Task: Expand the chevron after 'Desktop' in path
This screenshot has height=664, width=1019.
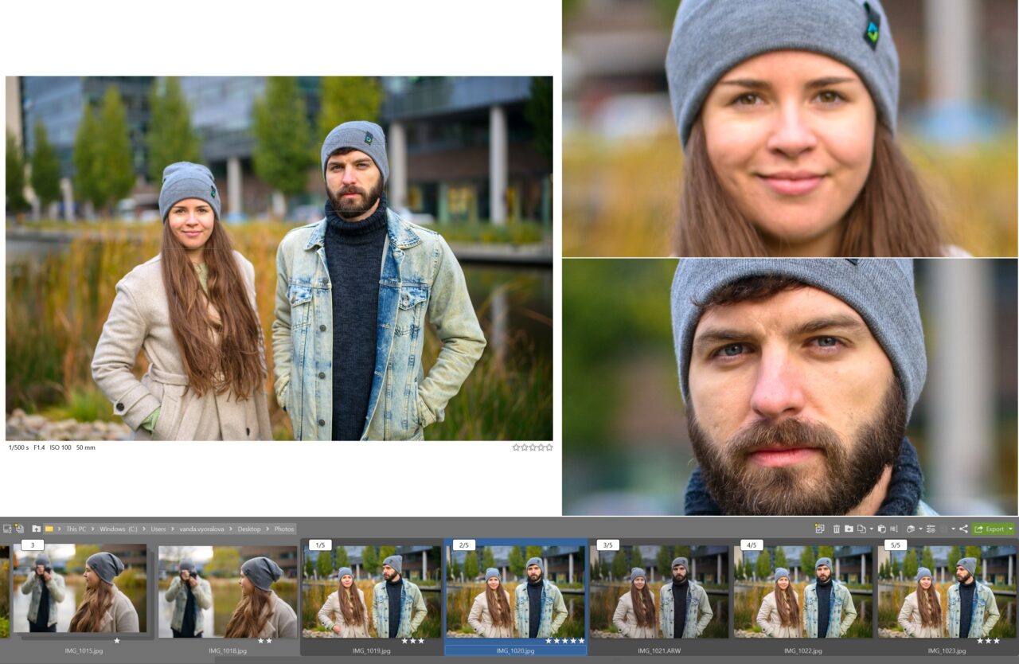Action: (267, 529)
